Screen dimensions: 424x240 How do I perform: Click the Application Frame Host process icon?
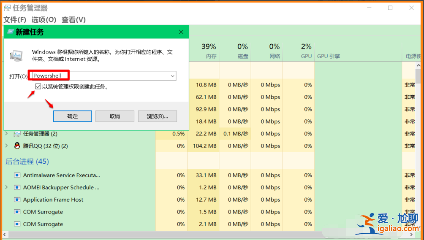pos(17,200)
